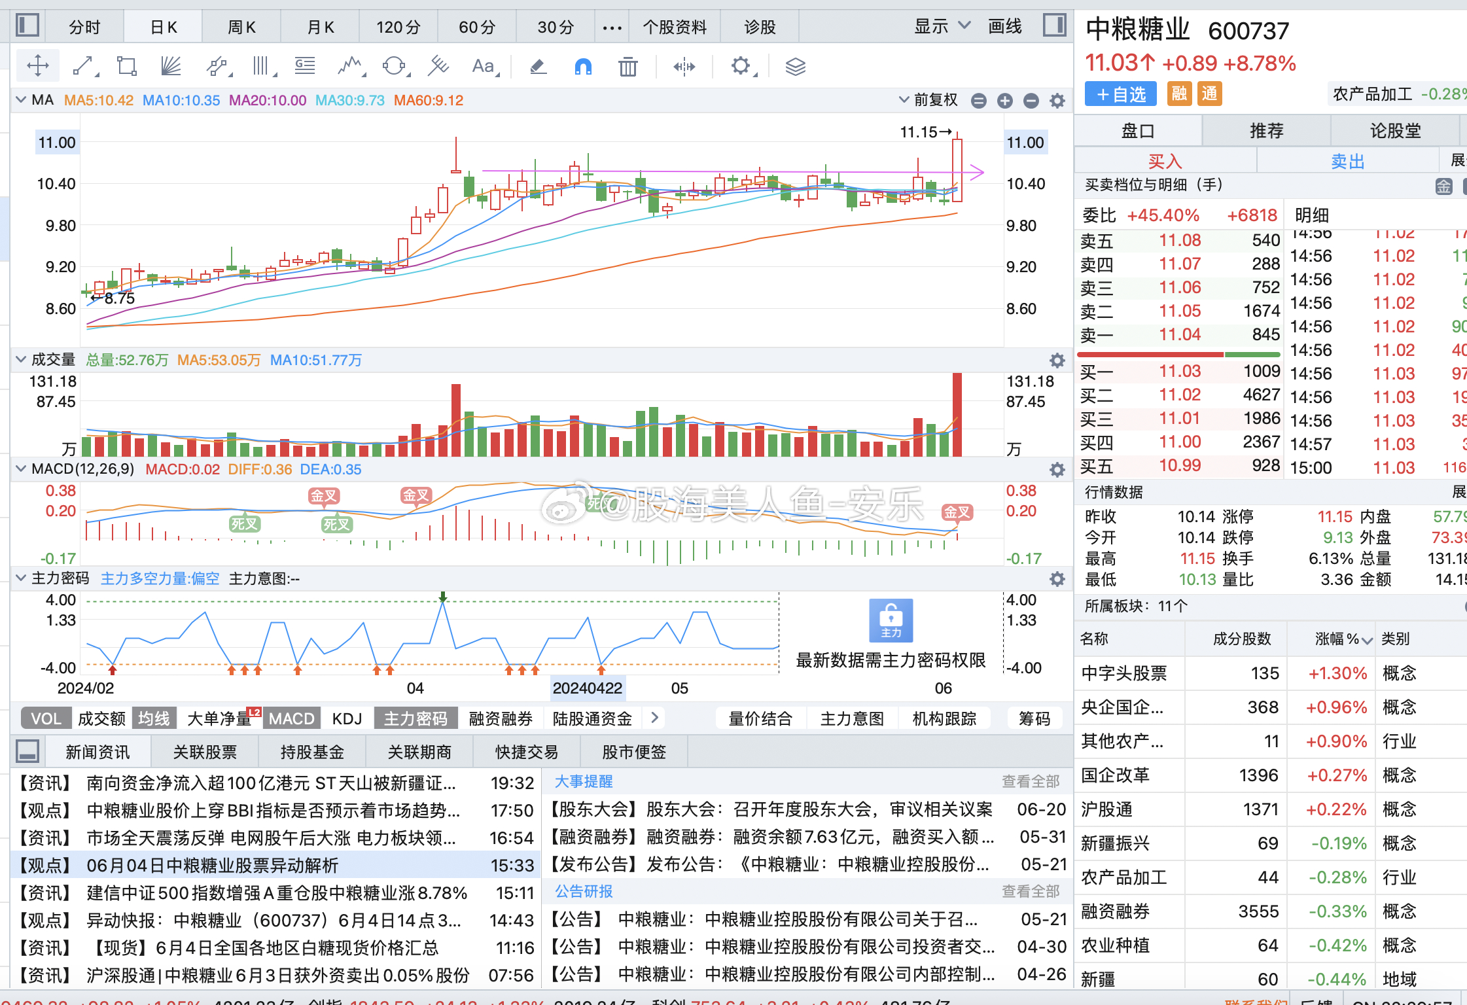
Task: Collapse the bottom news panel icon
Action: [x=27, y=751]
